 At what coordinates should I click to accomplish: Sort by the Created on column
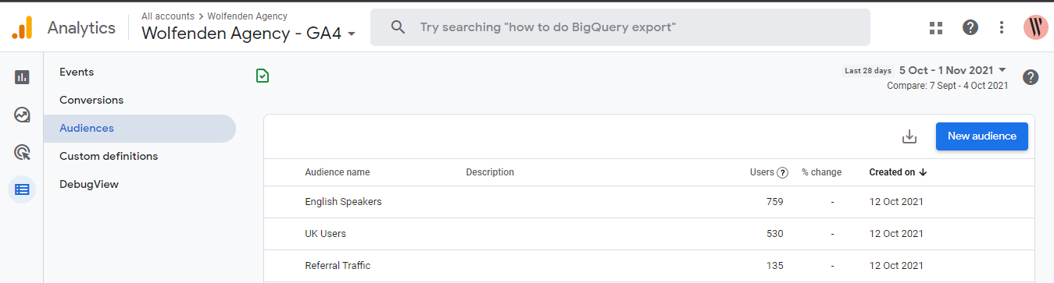point(898,172)
